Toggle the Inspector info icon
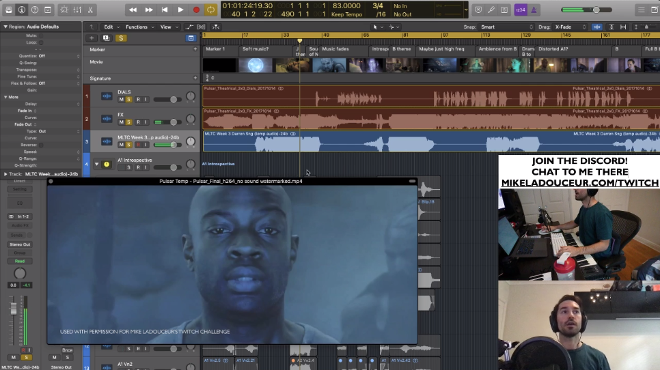The height and width of the screenshot is (370, 660). [22, 10]
